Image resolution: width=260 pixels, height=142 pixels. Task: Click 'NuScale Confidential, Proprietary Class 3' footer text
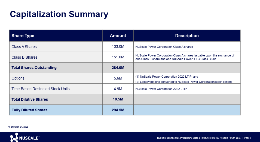click(x=179, y=138)
